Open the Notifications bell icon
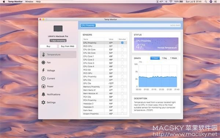The height and width of the screenshot is (138, 220). pyautogui.click(x=43, y=94)
